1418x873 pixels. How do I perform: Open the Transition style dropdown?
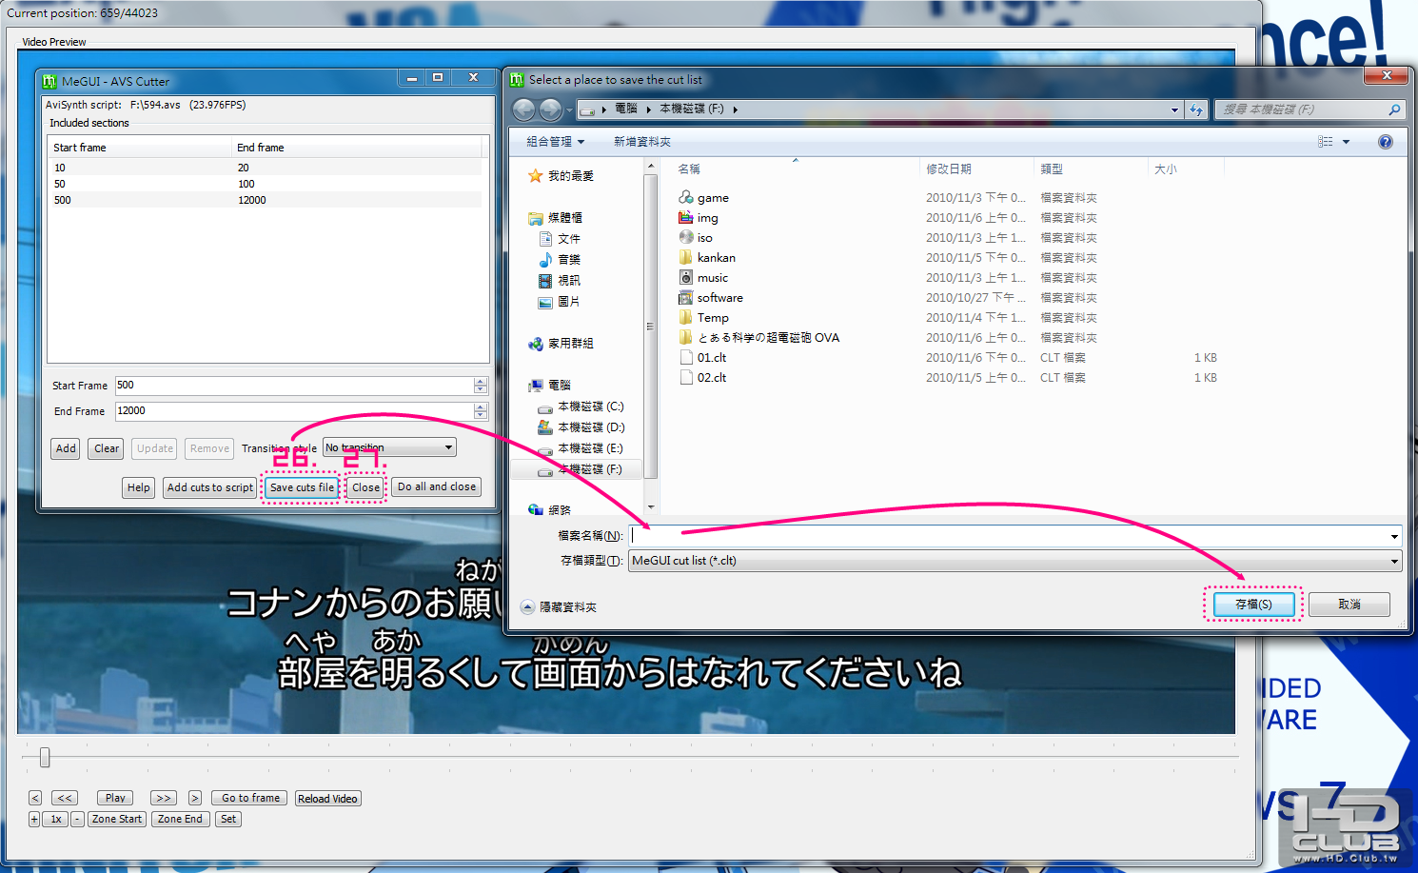[389, 447]
